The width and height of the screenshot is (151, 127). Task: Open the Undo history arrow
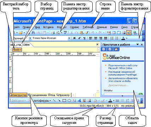96,33
